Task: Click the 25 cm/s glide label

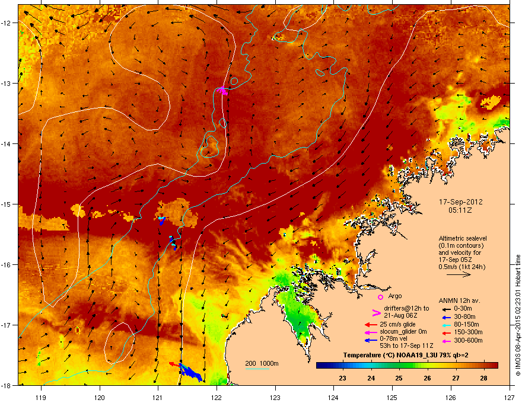Action: 397,324
